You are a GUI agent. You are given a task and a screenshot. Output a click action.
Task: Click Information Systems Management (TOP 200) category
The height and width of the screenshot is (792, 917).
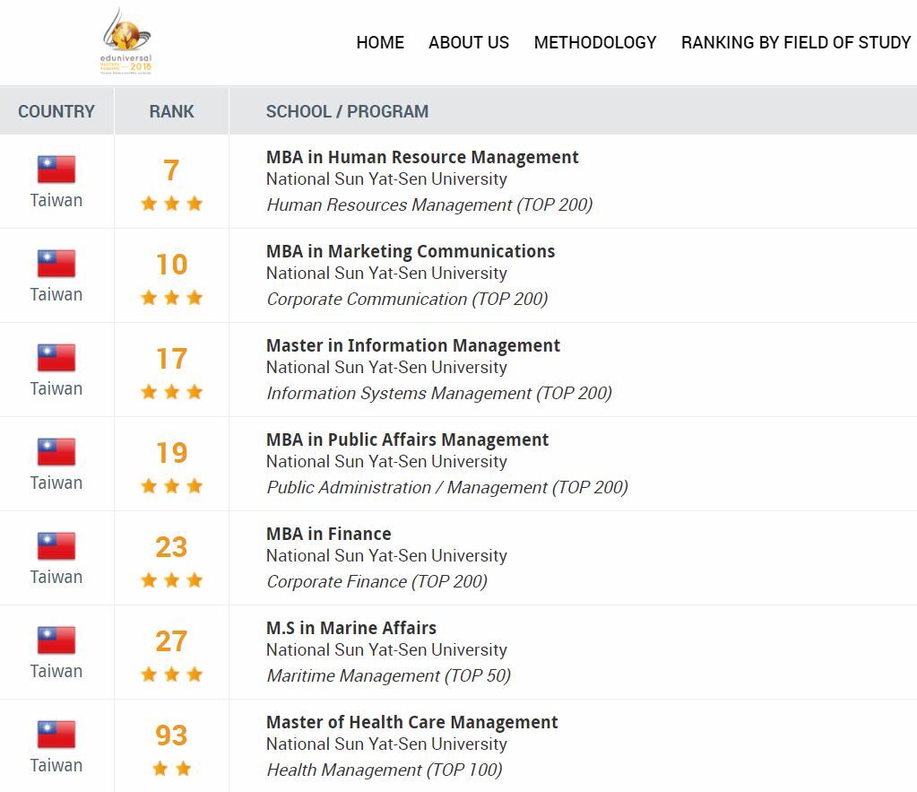439,394
